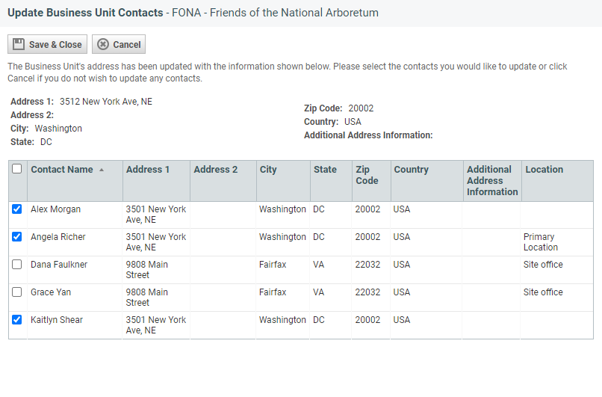Click the Save & Close button
The image size is (602, 397).
pyautogui.click(x=47, y=44)
